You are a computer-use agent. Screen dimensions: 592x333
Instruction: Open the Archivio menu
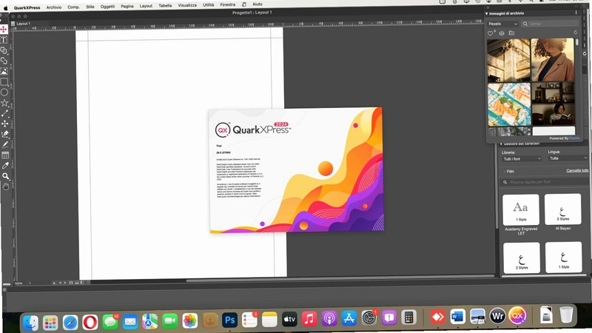point(54,7)
